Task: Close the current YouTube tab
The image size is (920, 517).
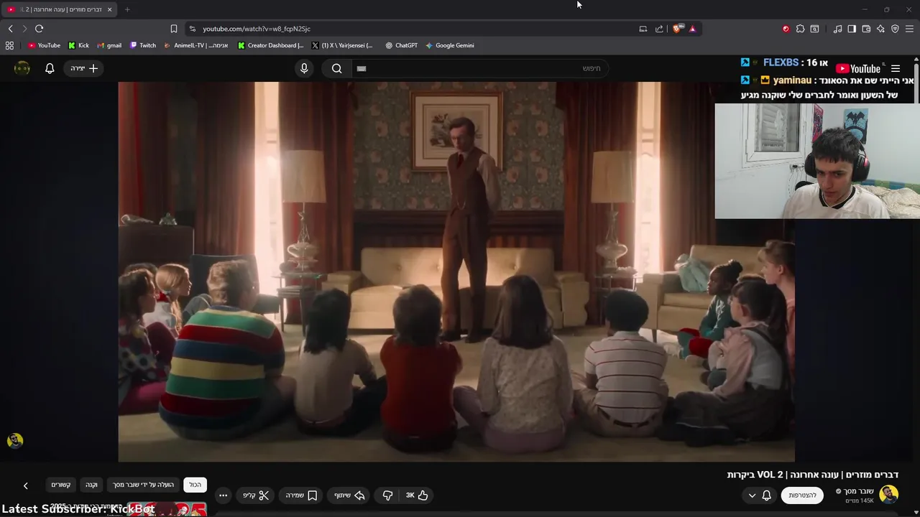Action: click(x=110, y=9)
